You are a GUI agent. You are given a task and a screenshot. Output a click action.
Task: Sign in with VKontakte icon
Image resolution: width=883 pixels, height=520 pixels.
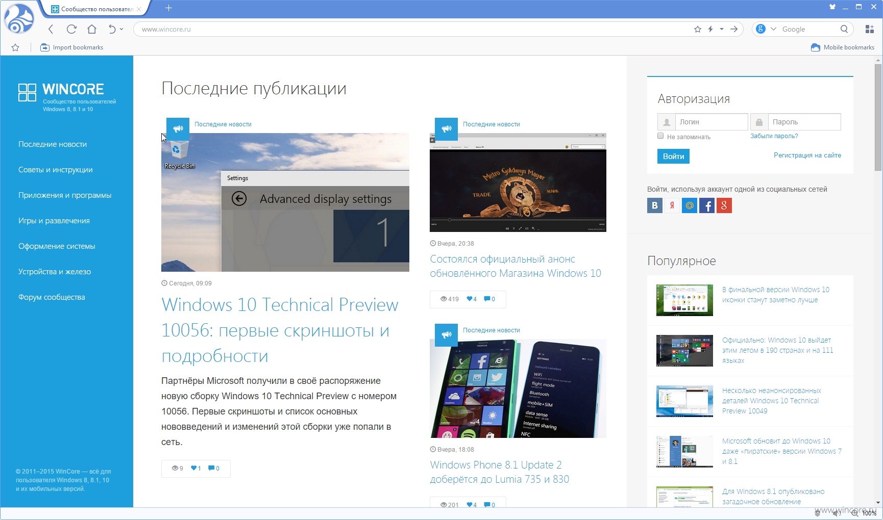[655, 205]
